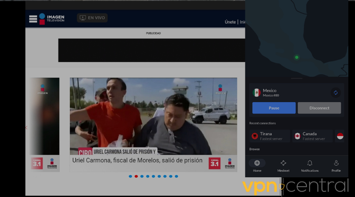Click the Canada flag icon
The height and width of the screenshot is (197, 355).
click(x=297, y=136)
